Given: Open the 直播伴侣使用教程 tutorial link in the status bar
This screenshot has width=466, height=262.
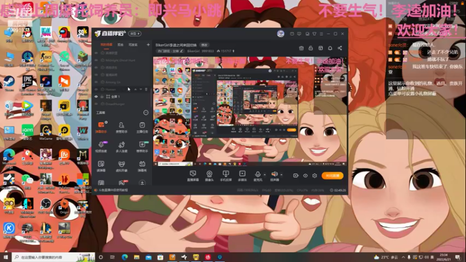Looking at the screenshot, I should click(113, 190).
